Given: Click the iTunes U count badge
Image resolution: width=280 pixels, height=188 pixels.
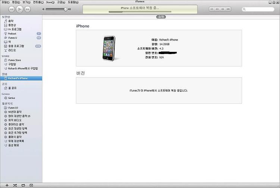Looking at the screenshot, I should point(39,38).
